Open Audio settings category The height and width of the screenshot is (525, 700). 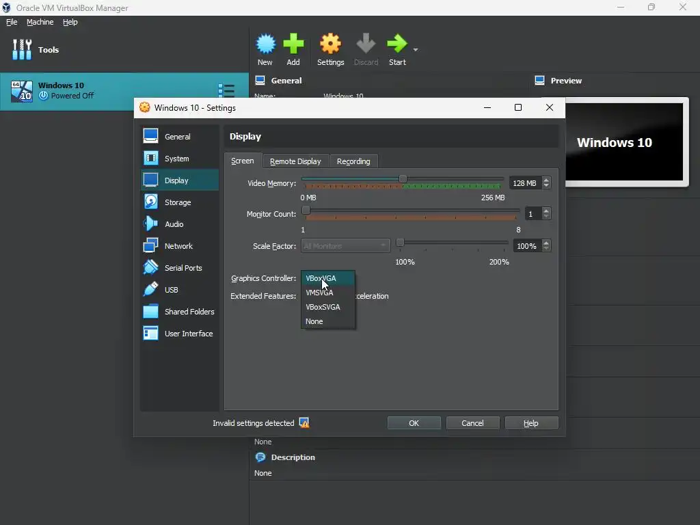pyautogui.click(x=180, y=224)
